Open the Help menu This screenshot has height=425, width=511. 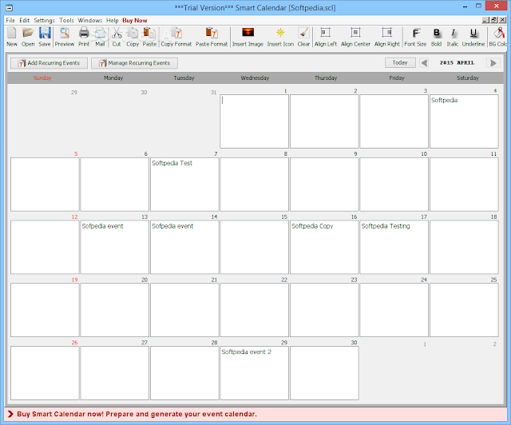113,20
